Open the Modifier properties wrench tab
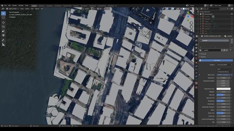This screenshot has width=234, height=131. 196,66
